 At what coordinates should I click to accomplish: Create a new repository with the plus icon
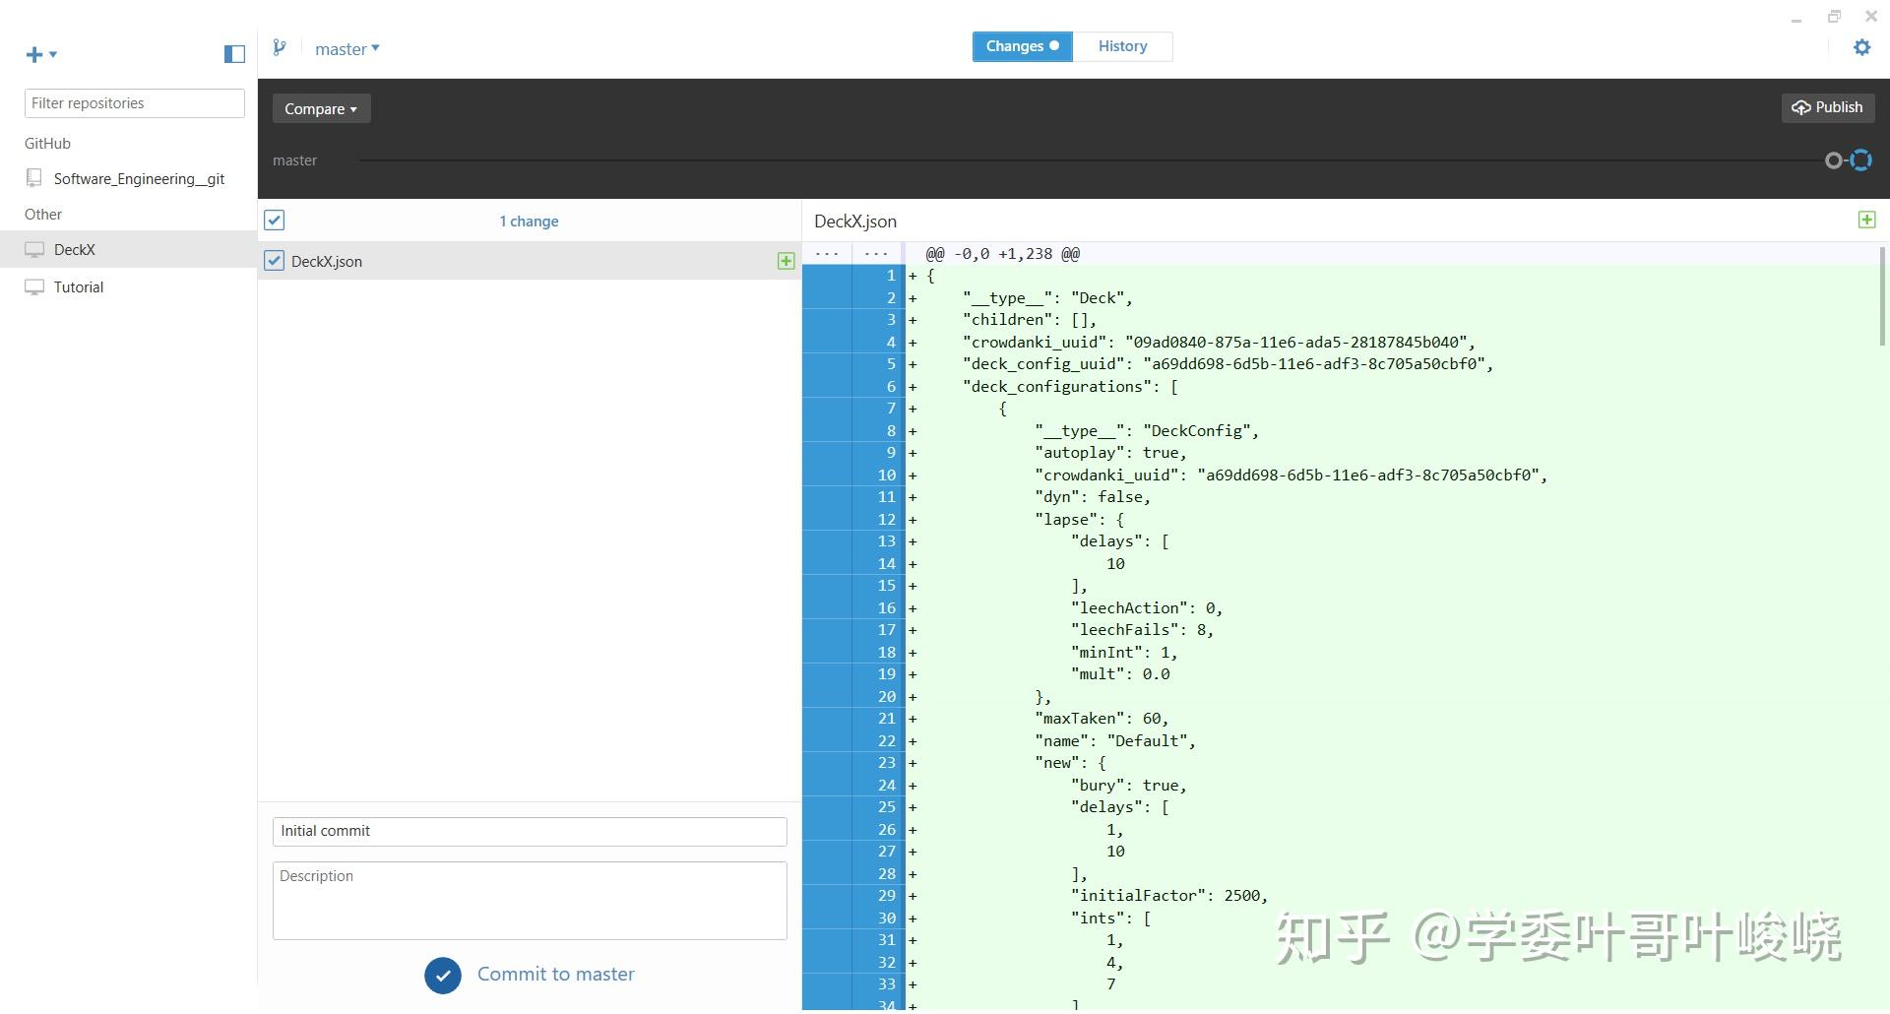click(32, 54)
